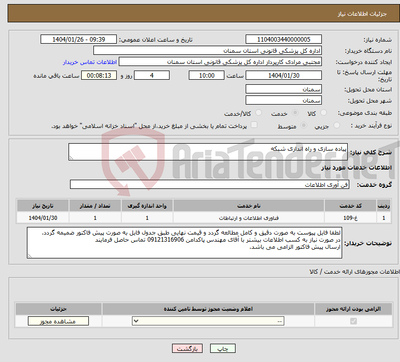Viewport: 400px width, 362px height.
Task: Select the خدمت radio button
Action: point(295,113)
